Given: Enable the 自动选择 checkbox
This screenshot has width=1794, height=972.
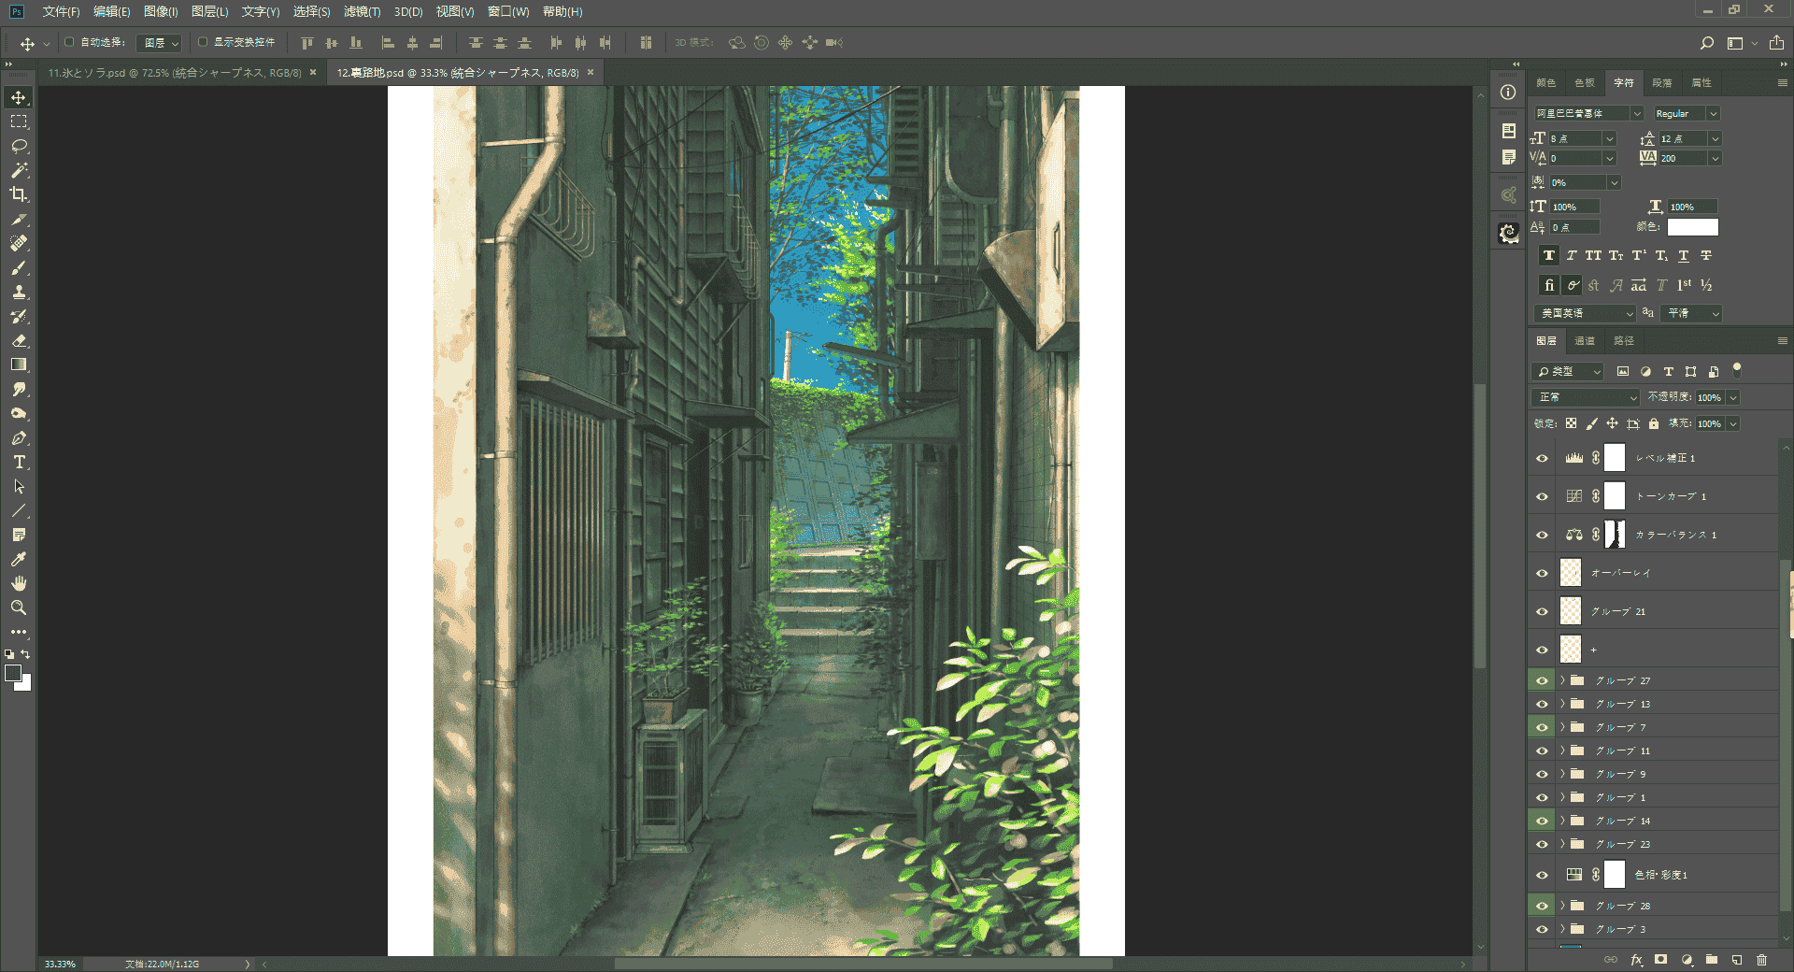Looking at the screenshot, I should tap(69, 42).
